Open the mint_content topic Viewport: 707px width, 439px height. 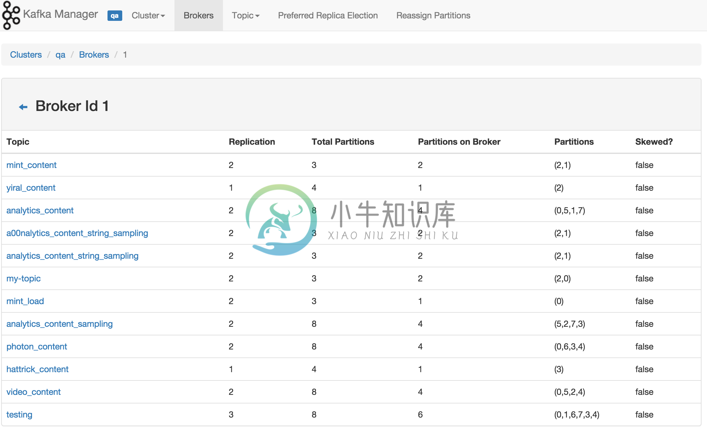pyautogui.click(x=31, y=165)
